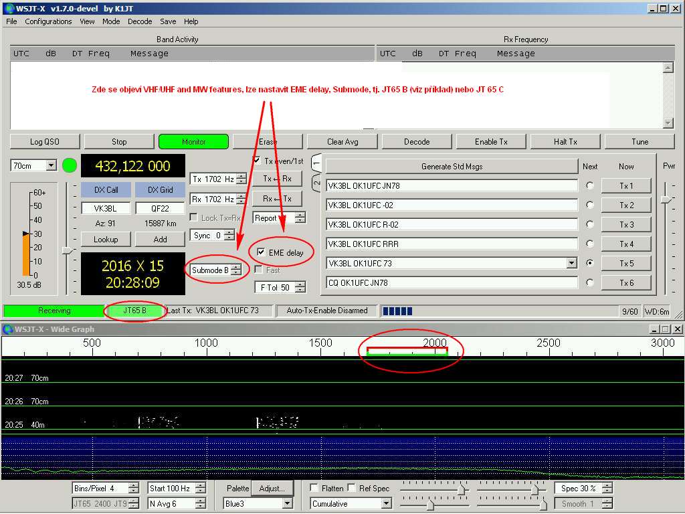The image size is (685, 514).
Task: Click the Clear Avg button
Action: pyautogui.click(x=342, y=142)
